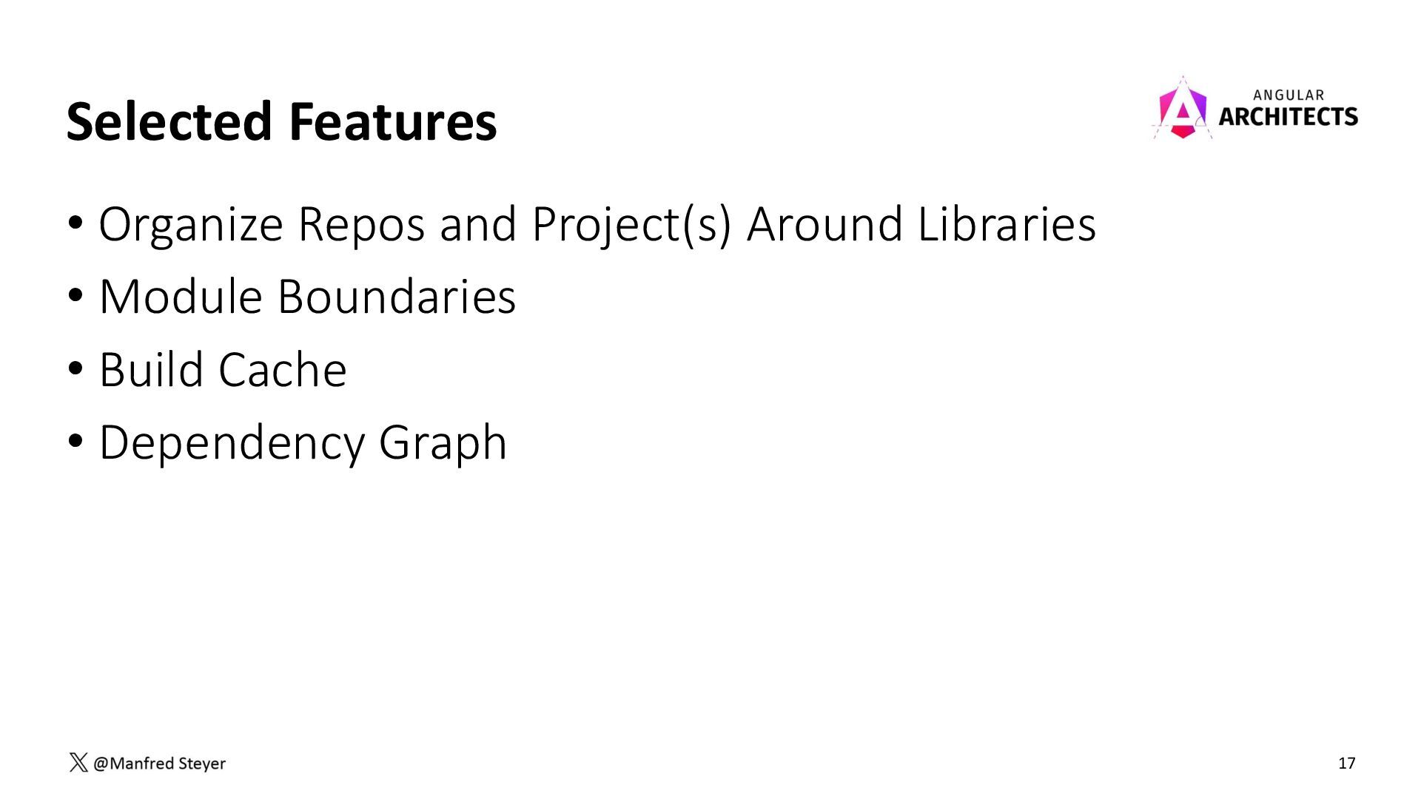Click the X social media icon

point(78,763)
